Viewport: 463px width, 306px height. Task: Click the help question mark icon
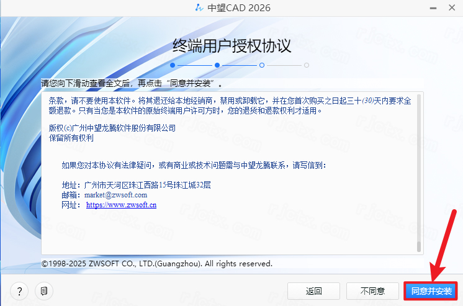point(20,290)
